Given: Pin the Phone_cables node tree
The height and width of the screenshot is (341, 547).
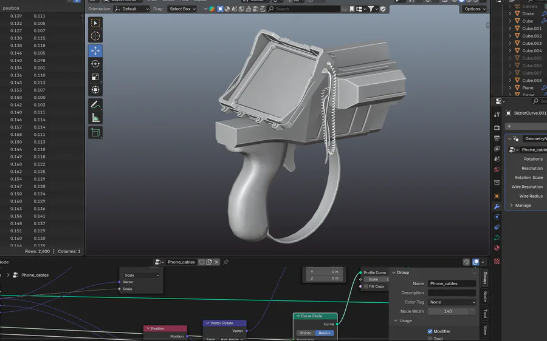Looking at the screenshot, I should tap(225, 262).
